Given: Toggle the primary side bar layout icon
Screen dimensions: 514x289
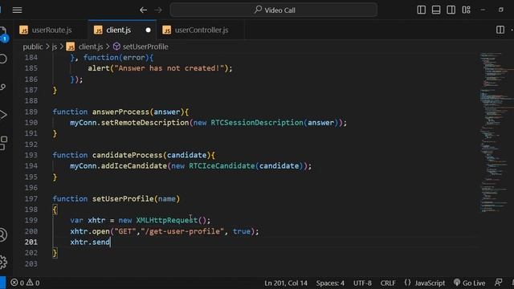Looking at the screenshot, I should point(421,10).
